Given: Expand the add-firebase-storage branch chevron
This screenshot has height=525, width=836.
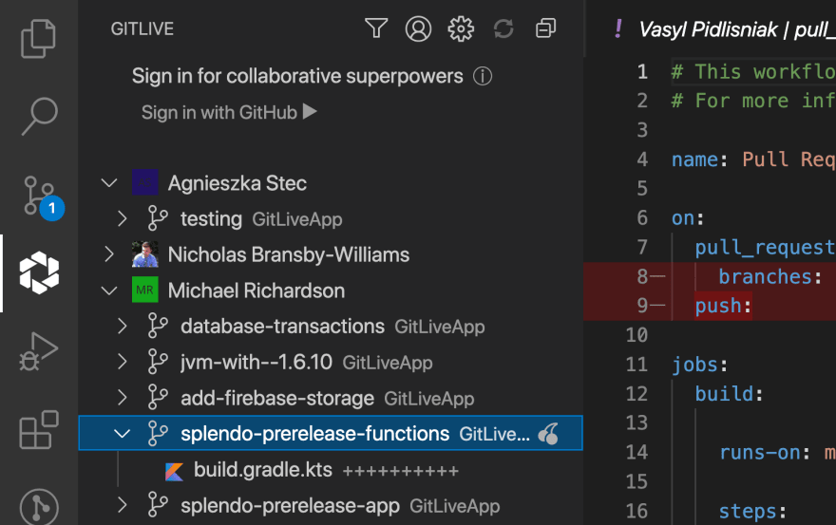Looking at the screenshot, I should pos(123,398).
